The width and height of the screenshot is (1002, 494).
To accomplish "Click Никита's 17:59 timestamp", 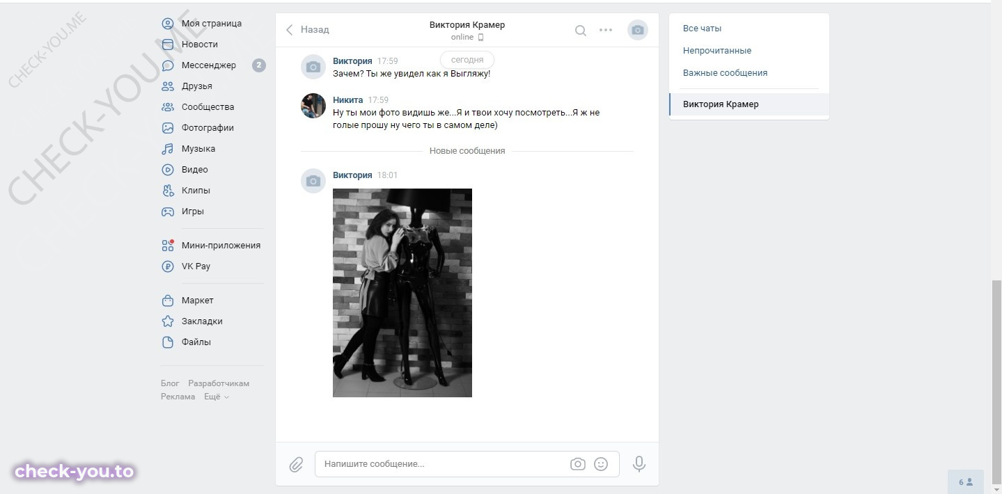I will 378,100.
